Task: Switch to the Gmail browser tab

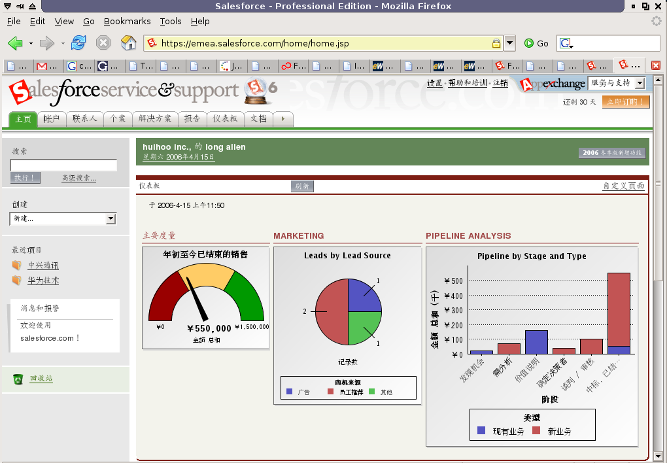Action: tap(48, 66)
